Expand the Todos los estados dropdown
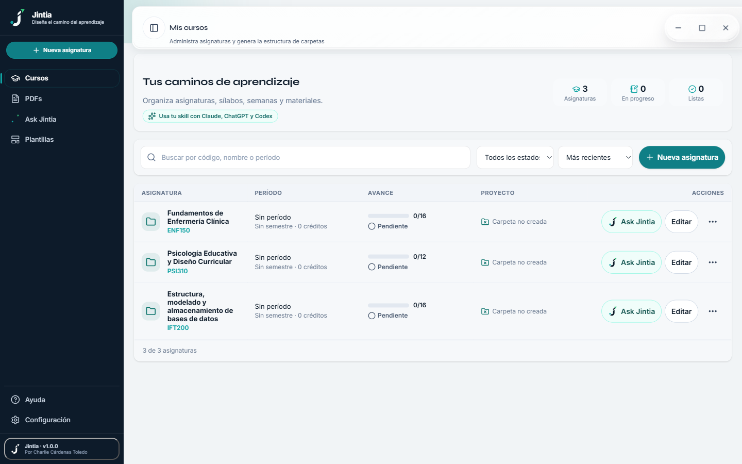This screenshot has height=464, width=742. pyautogui.click(x=515, y=157)
